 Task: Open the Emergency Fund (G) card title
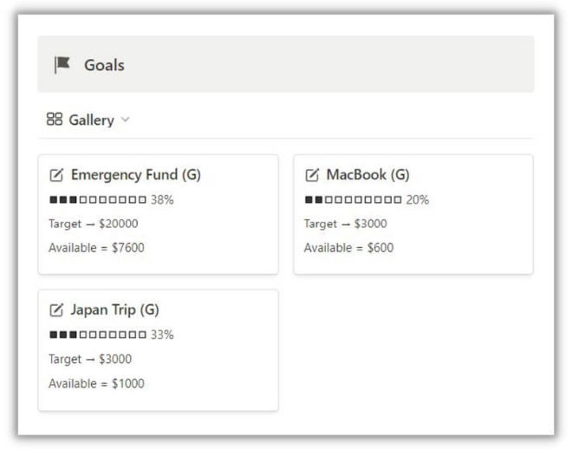click(x=136, y=175)
